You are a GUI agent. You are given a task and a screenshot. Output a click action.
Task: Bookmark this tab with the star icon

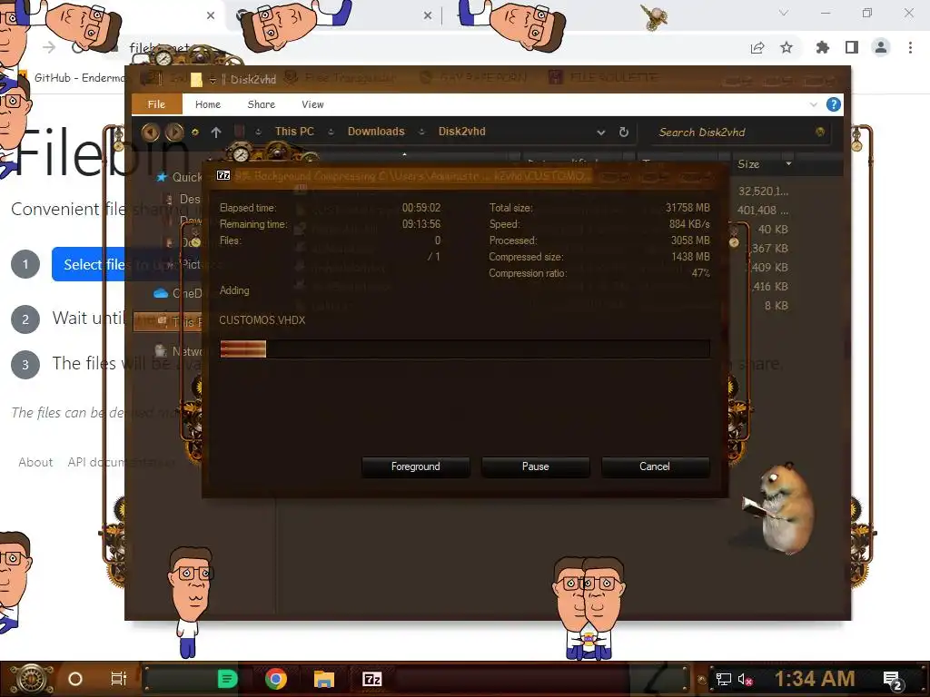click(787, 47)
